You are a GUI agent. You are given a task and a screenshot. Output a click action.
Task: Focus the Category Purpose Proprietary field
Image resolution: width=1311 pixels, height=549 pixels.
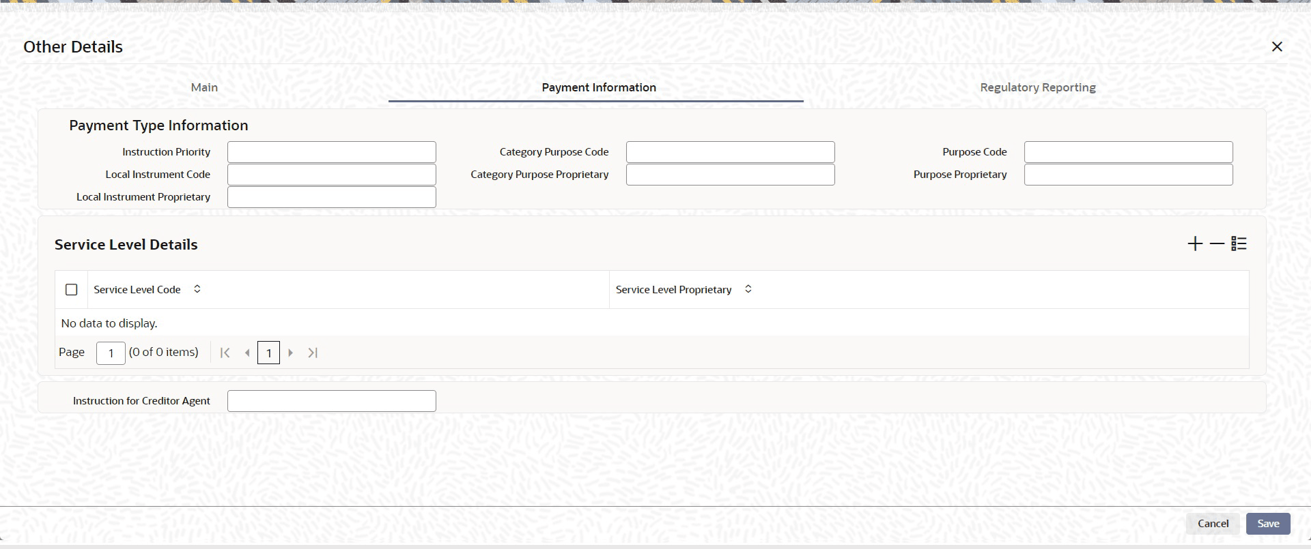point(731,175)
